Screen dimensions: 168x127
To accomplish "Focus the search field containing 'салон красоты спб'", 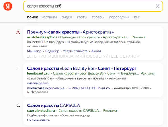I will (x=93, y=6).
